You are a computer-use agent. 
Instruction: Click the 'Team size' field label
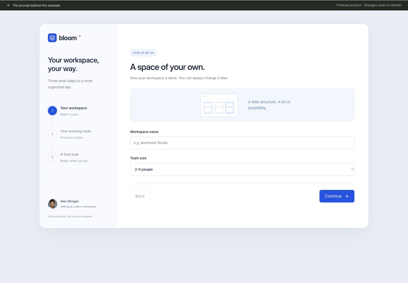(138, 158)
